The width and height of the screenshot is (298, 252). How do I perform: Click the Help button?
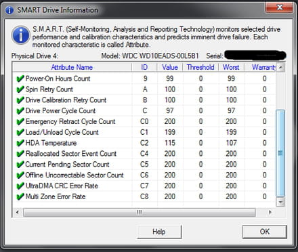pyautogui.click(x=159, y=232)
